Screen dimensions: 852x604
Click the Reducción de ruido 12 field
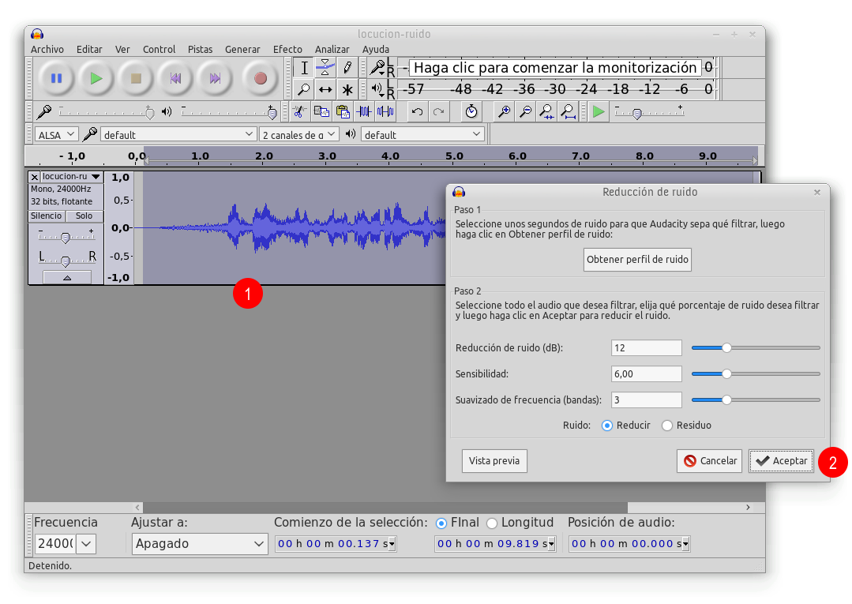pos(647,348)
